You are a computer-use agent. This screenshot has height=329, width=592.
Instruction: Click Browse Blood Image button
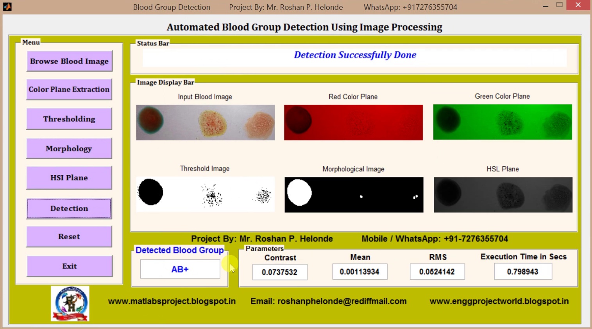coord(69,61)
